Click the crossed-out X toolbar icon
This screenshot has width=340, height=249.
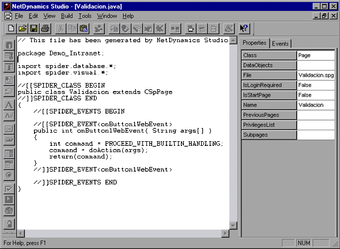(x=160, y=28)
